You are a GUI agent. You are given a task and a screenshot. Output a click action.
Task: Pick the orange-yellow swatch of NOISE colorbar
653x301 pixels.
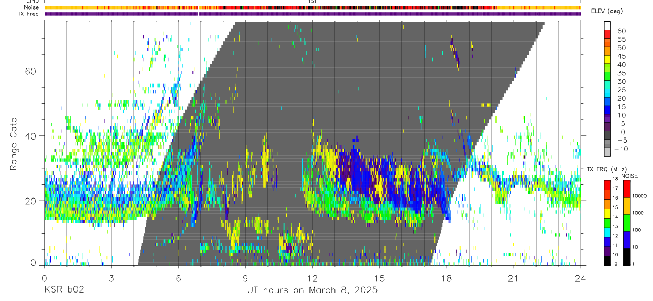click(626, 205)
